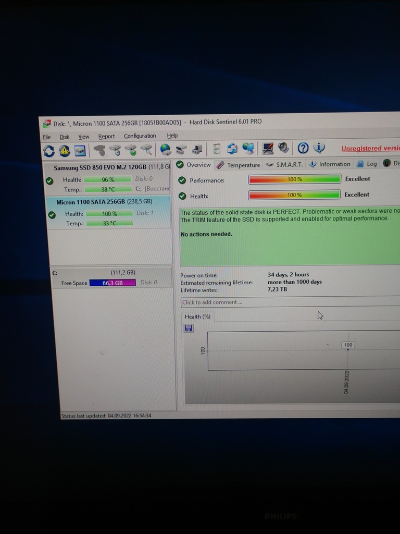Switch to the Log tab

pyautogui.click(x=367, y=164)
